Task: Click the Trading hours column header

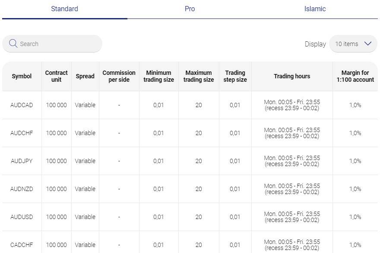Action: [292, 76]
